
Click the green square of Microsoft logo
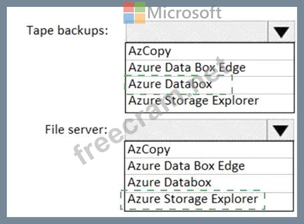click(x=140, y=7)
